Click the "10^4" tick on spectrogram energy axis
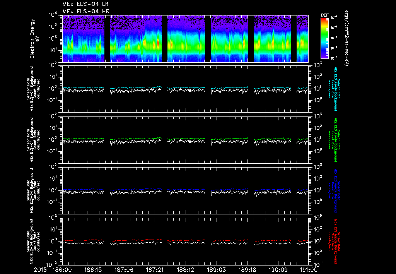Viewport: 396px width, 274px height. click(53, 15)
